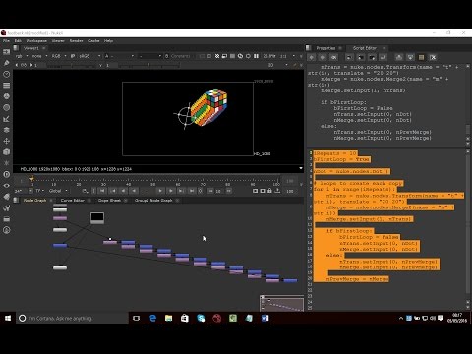Toggle the viewer lock icon near timeline
Image resolution: width=472 pixels, height=354 pixels.
point(269,191)
